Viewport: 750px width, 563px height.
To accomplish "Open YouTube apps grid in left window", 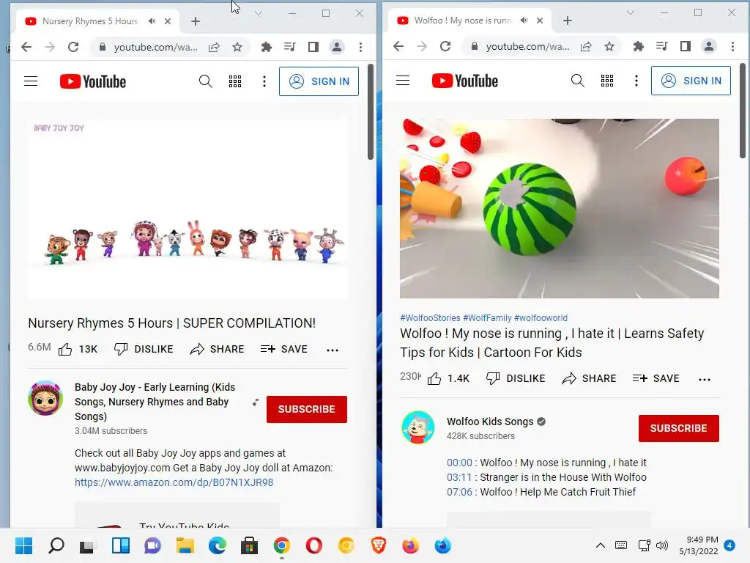I will (235, 81).
